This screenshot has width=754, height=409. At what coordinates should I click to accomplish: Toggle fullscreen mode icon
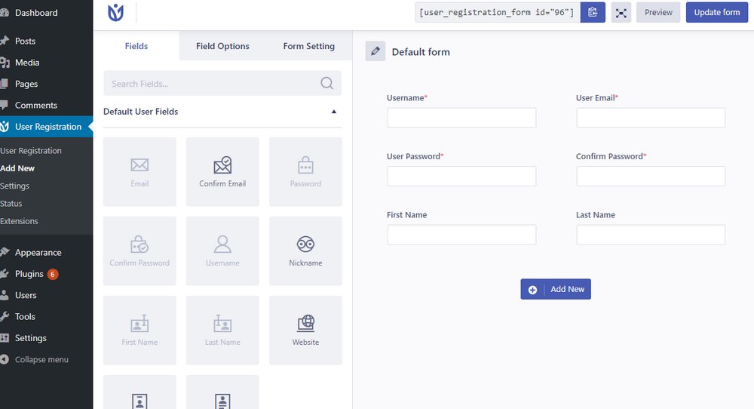click(x=621, y=13)
